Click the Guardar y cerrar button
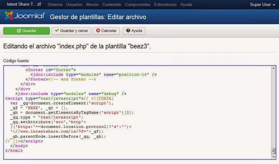The height and width of the screenshot is (164, 279). pos(71,30)
